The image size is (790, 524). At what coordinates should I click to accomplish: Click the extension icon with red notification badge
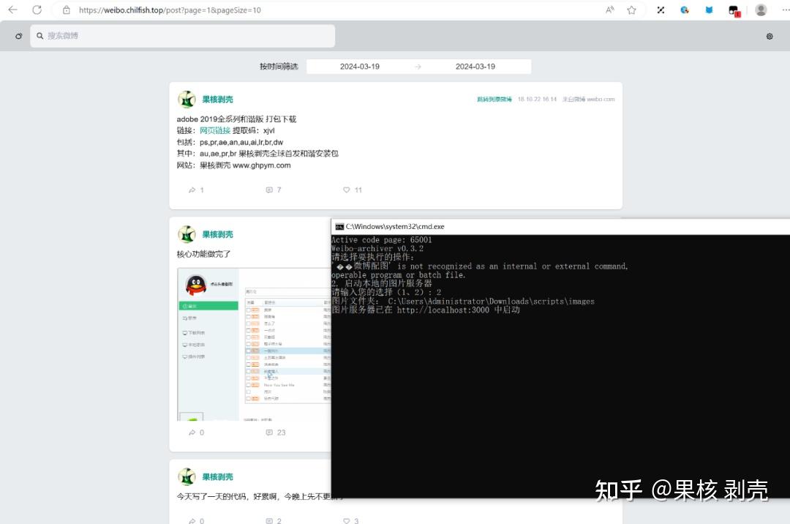[x=734, y=10]
